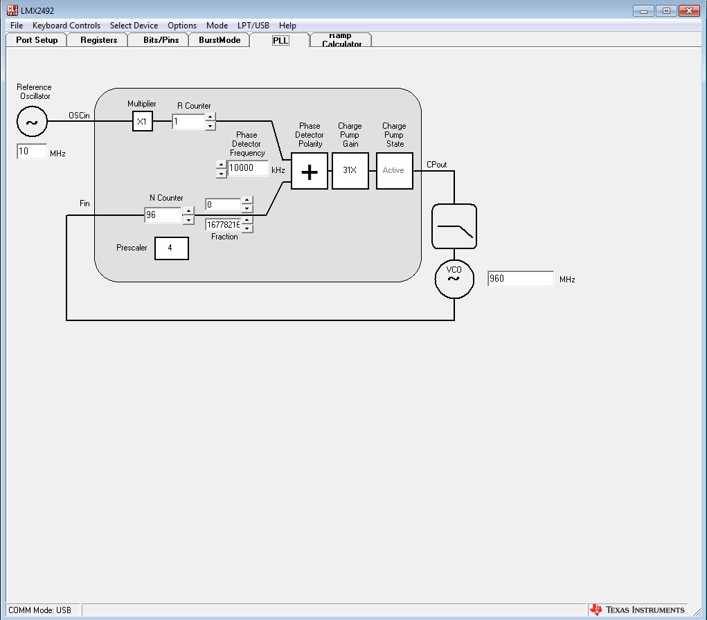The height and width of the screenshot is (620, 707).
Task: Click the Fin label
Action: point(84,203)
